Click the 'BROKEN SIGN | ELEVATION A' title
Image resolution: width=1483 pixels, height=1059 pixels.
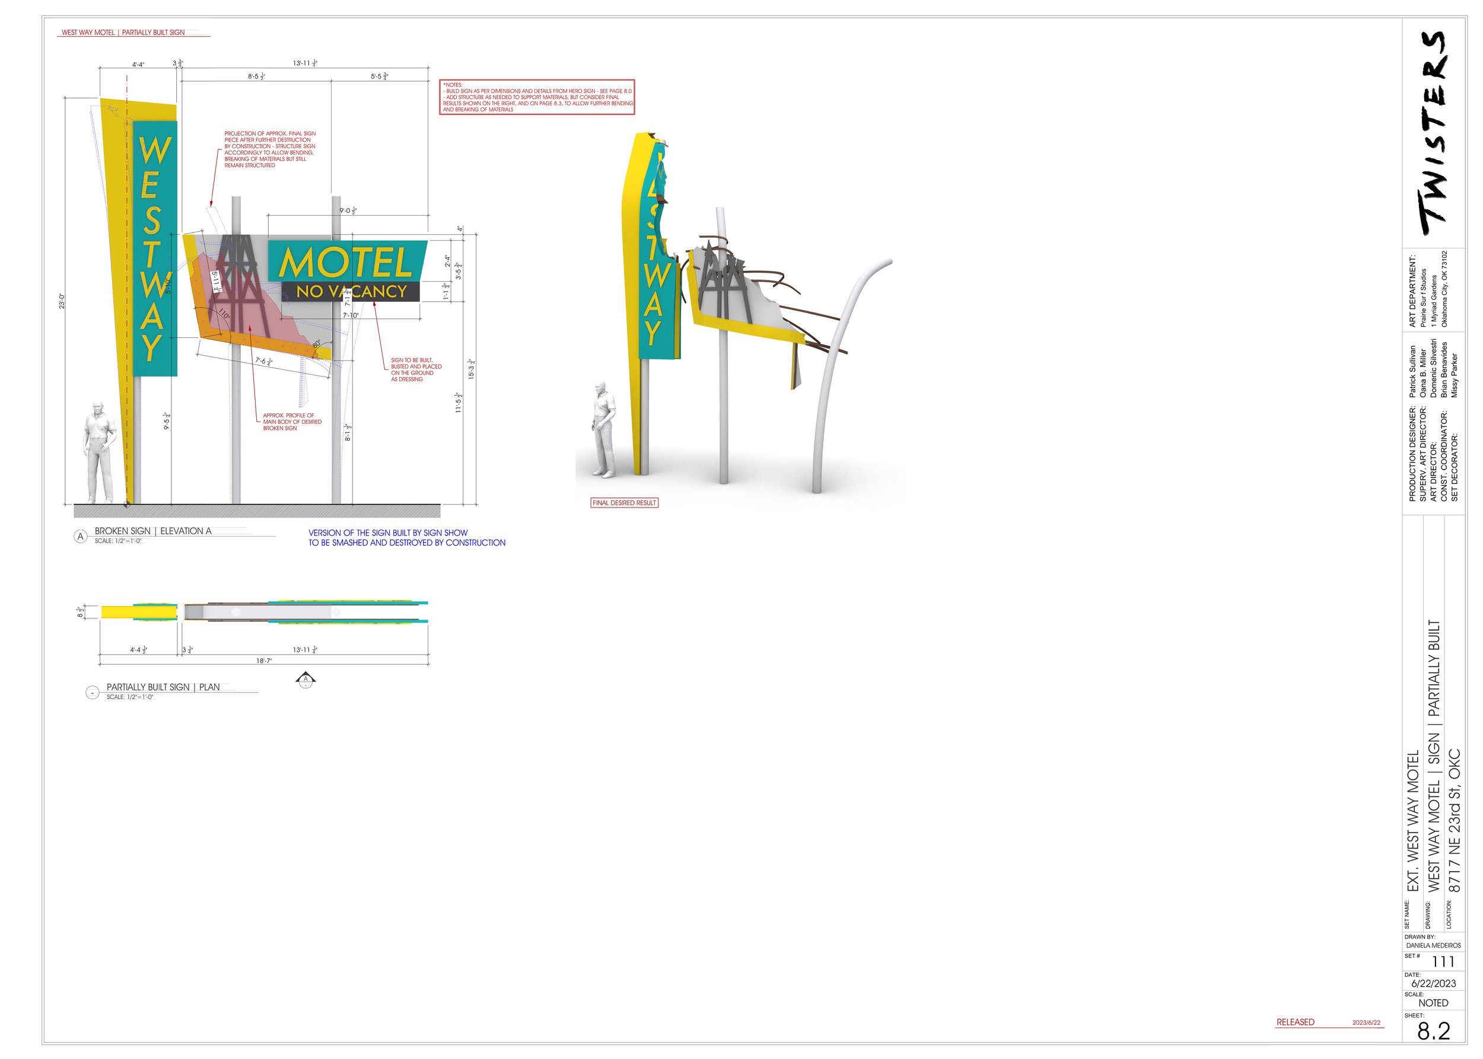(153, 531)
